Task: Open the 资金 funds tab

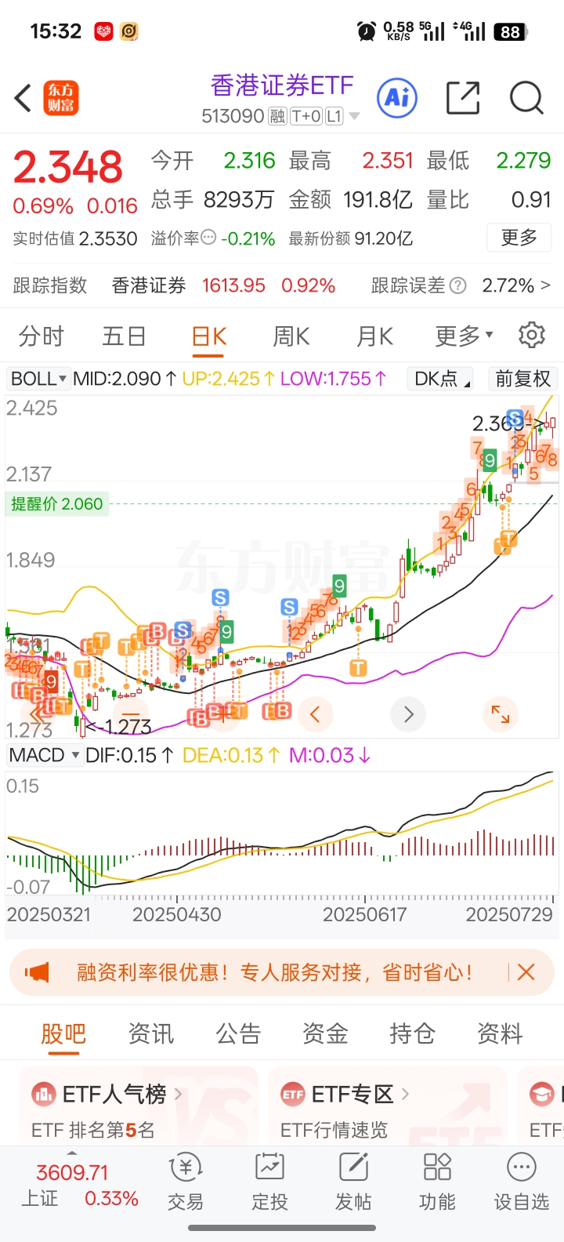Action: coord(325,1034)
